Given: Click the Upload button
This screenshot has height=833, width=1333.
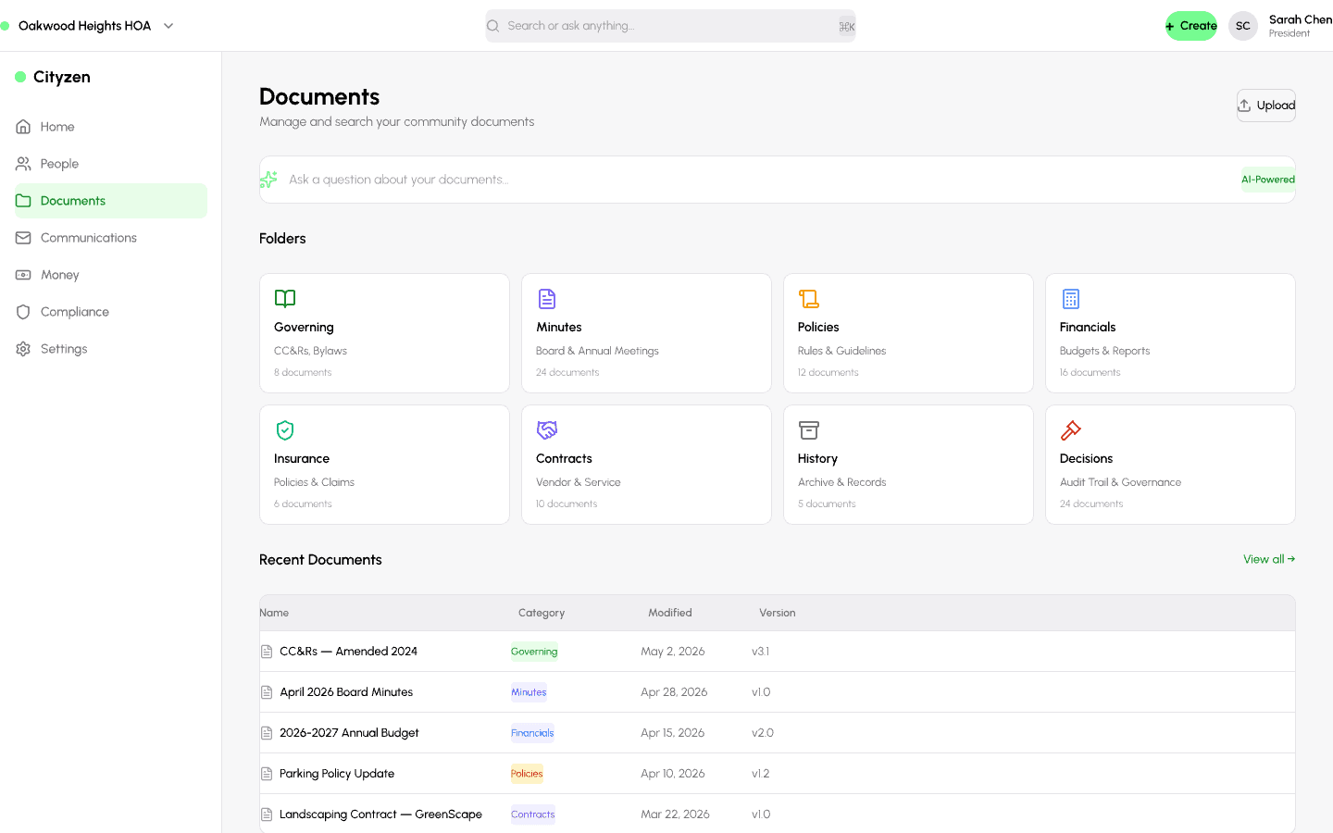Looking at the screenshot, I should (1266, 106).
